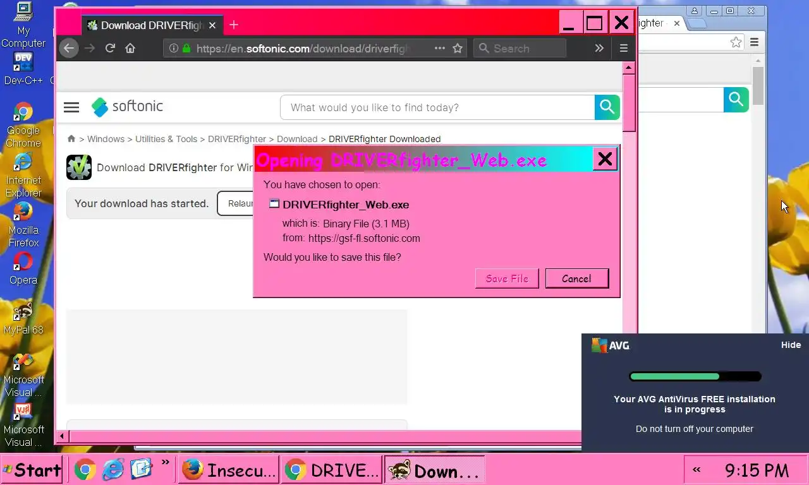Cancel the DRIVERfighter_Web.exe download
The height and width of the screenshot is (485, 809).
[576, 278]
